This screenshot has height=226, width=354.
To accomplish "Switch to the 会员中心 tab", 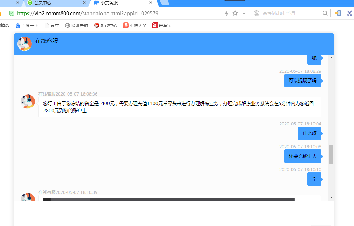I will [43, 3].
